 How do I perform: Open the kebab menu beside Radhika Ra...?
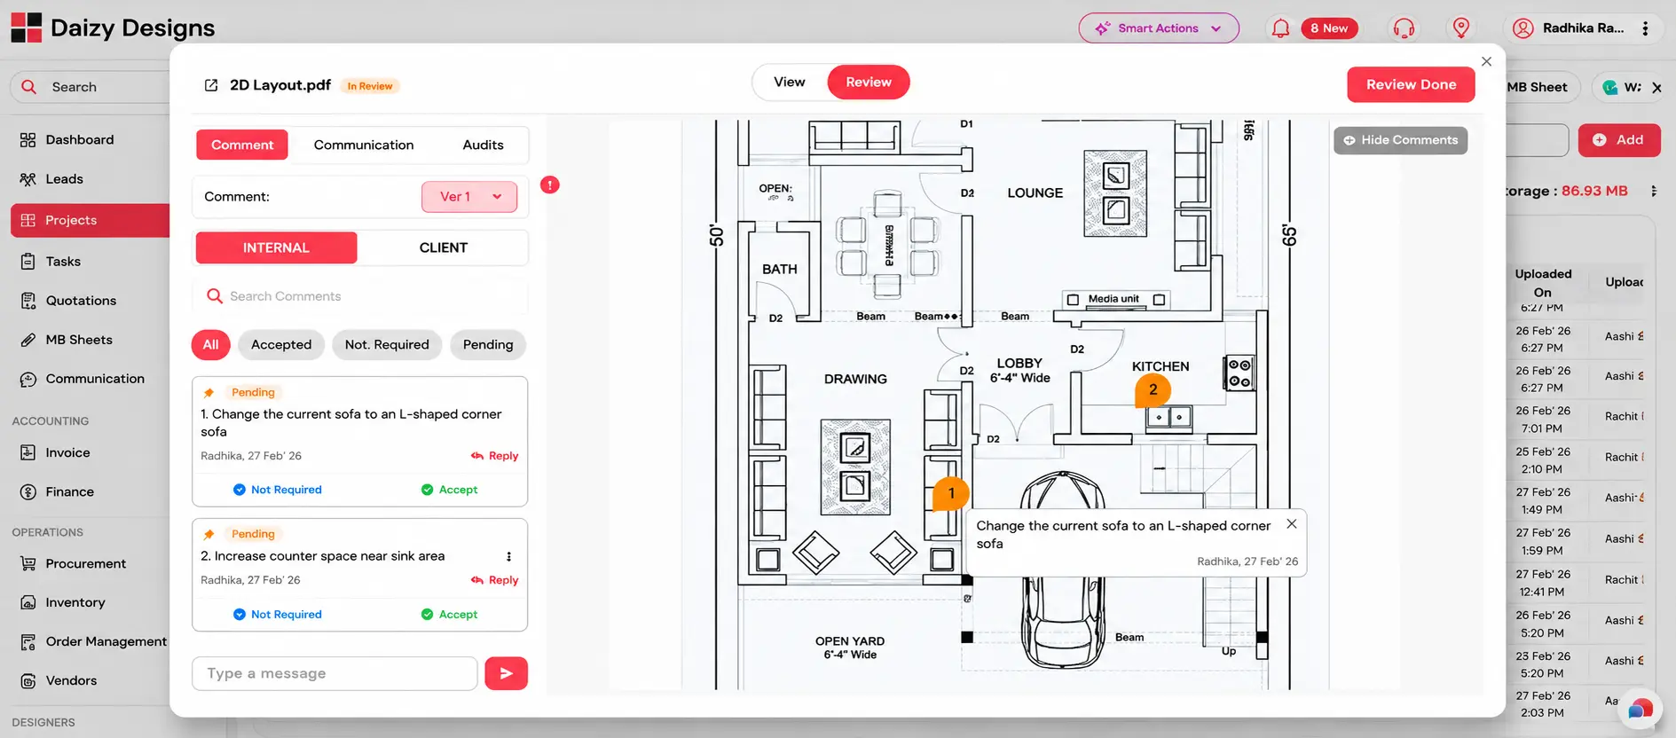pyautogui.click(x=1645, y=28)
